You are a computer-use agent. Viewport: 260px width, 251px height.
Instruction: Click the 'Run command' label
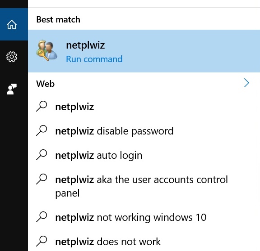point(94,59)
